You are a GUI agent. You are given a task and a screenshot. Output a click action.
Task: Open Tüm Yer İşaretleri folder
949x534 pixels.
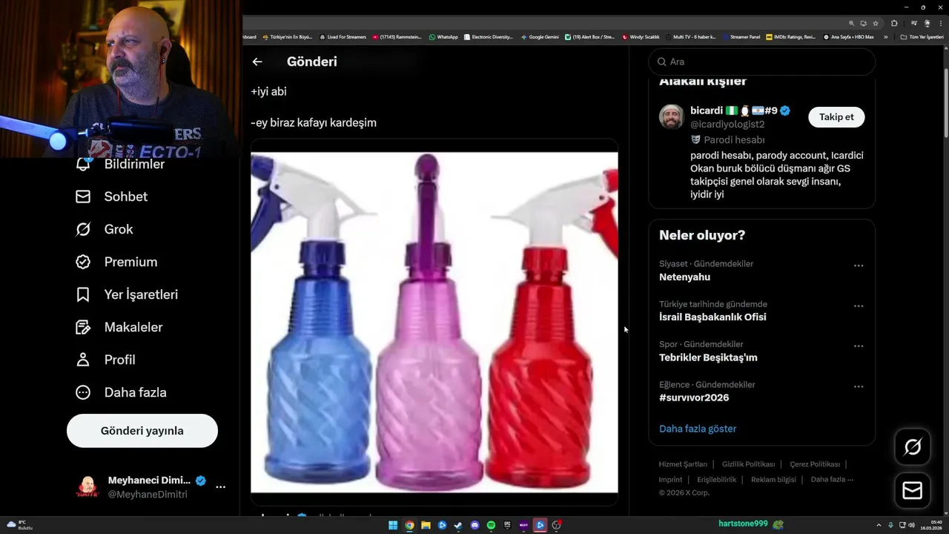click(x=922, y=37)
